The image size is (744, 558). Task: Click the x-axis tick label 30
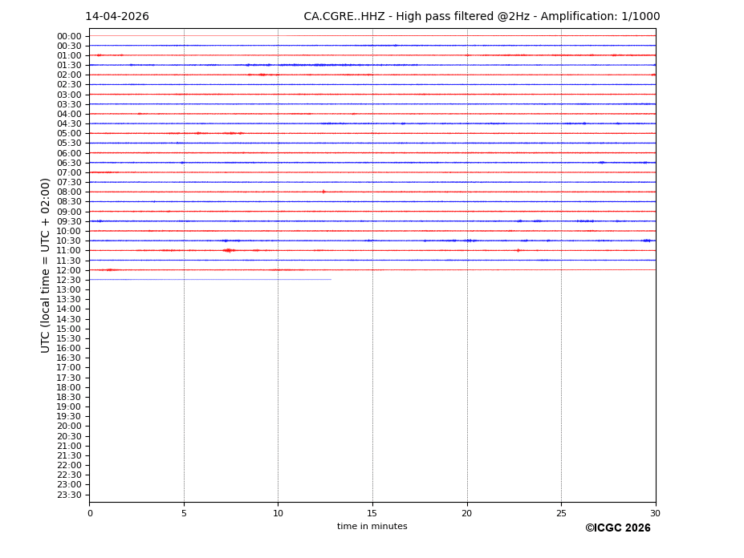coord(655,513)
